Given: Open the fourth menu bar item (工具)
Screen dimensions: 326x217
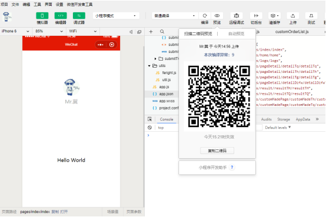Looking at the screenshot, I should click(x=38, y=4).
